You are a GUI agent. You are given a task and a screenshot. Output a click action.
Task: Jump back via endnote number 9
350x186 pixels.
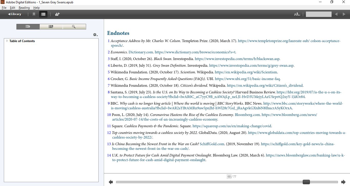[109, 103]
